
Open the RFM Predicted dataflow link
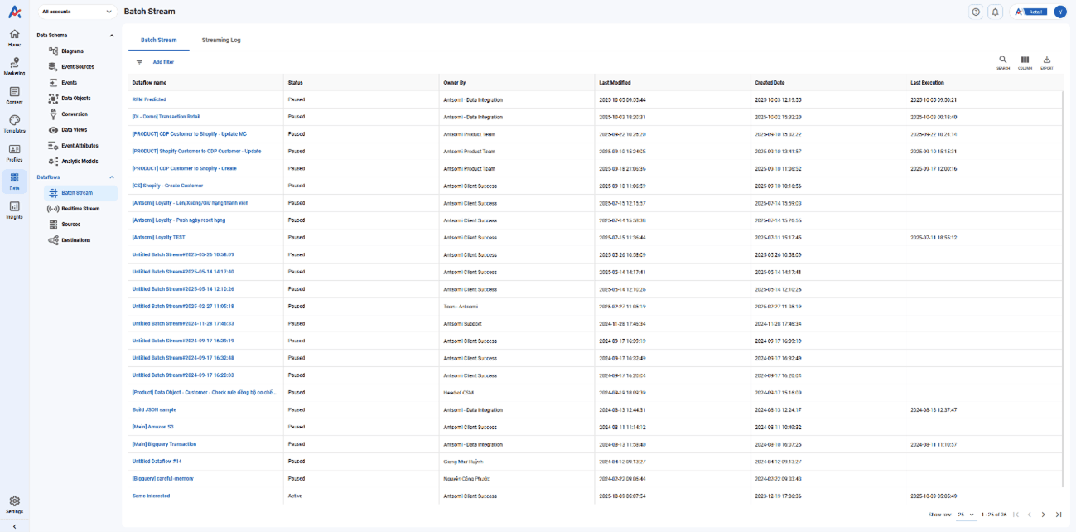point(149,99)
